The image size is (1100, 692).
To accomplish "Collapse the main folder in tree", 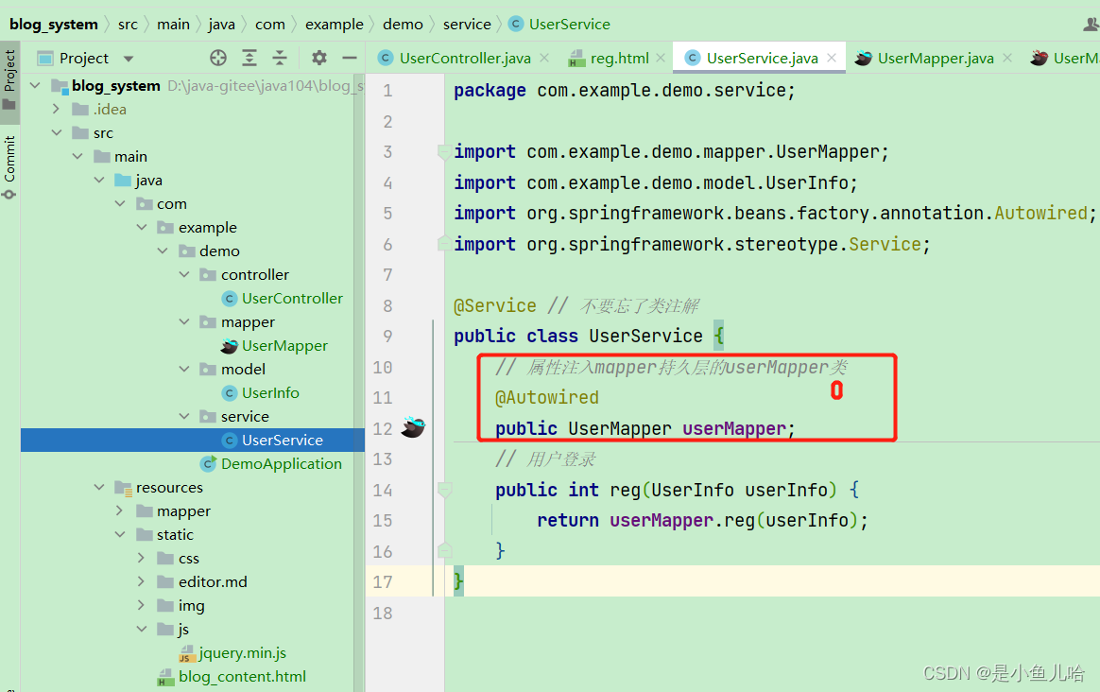I will (77, 156).
